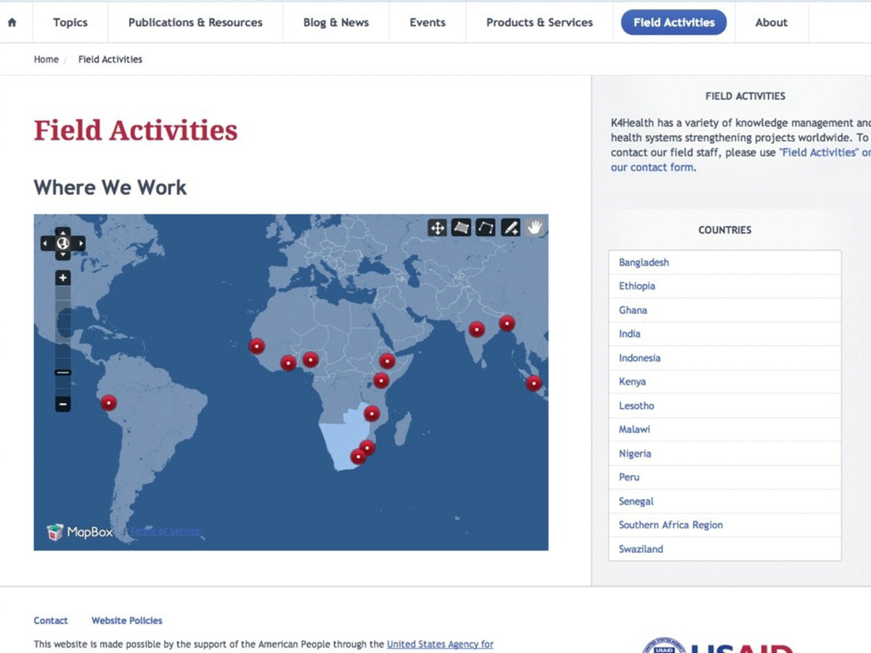Click the "Field Activities" sidebar text link
The width and height of the screenshot is (871, 653).
[819, 152]
